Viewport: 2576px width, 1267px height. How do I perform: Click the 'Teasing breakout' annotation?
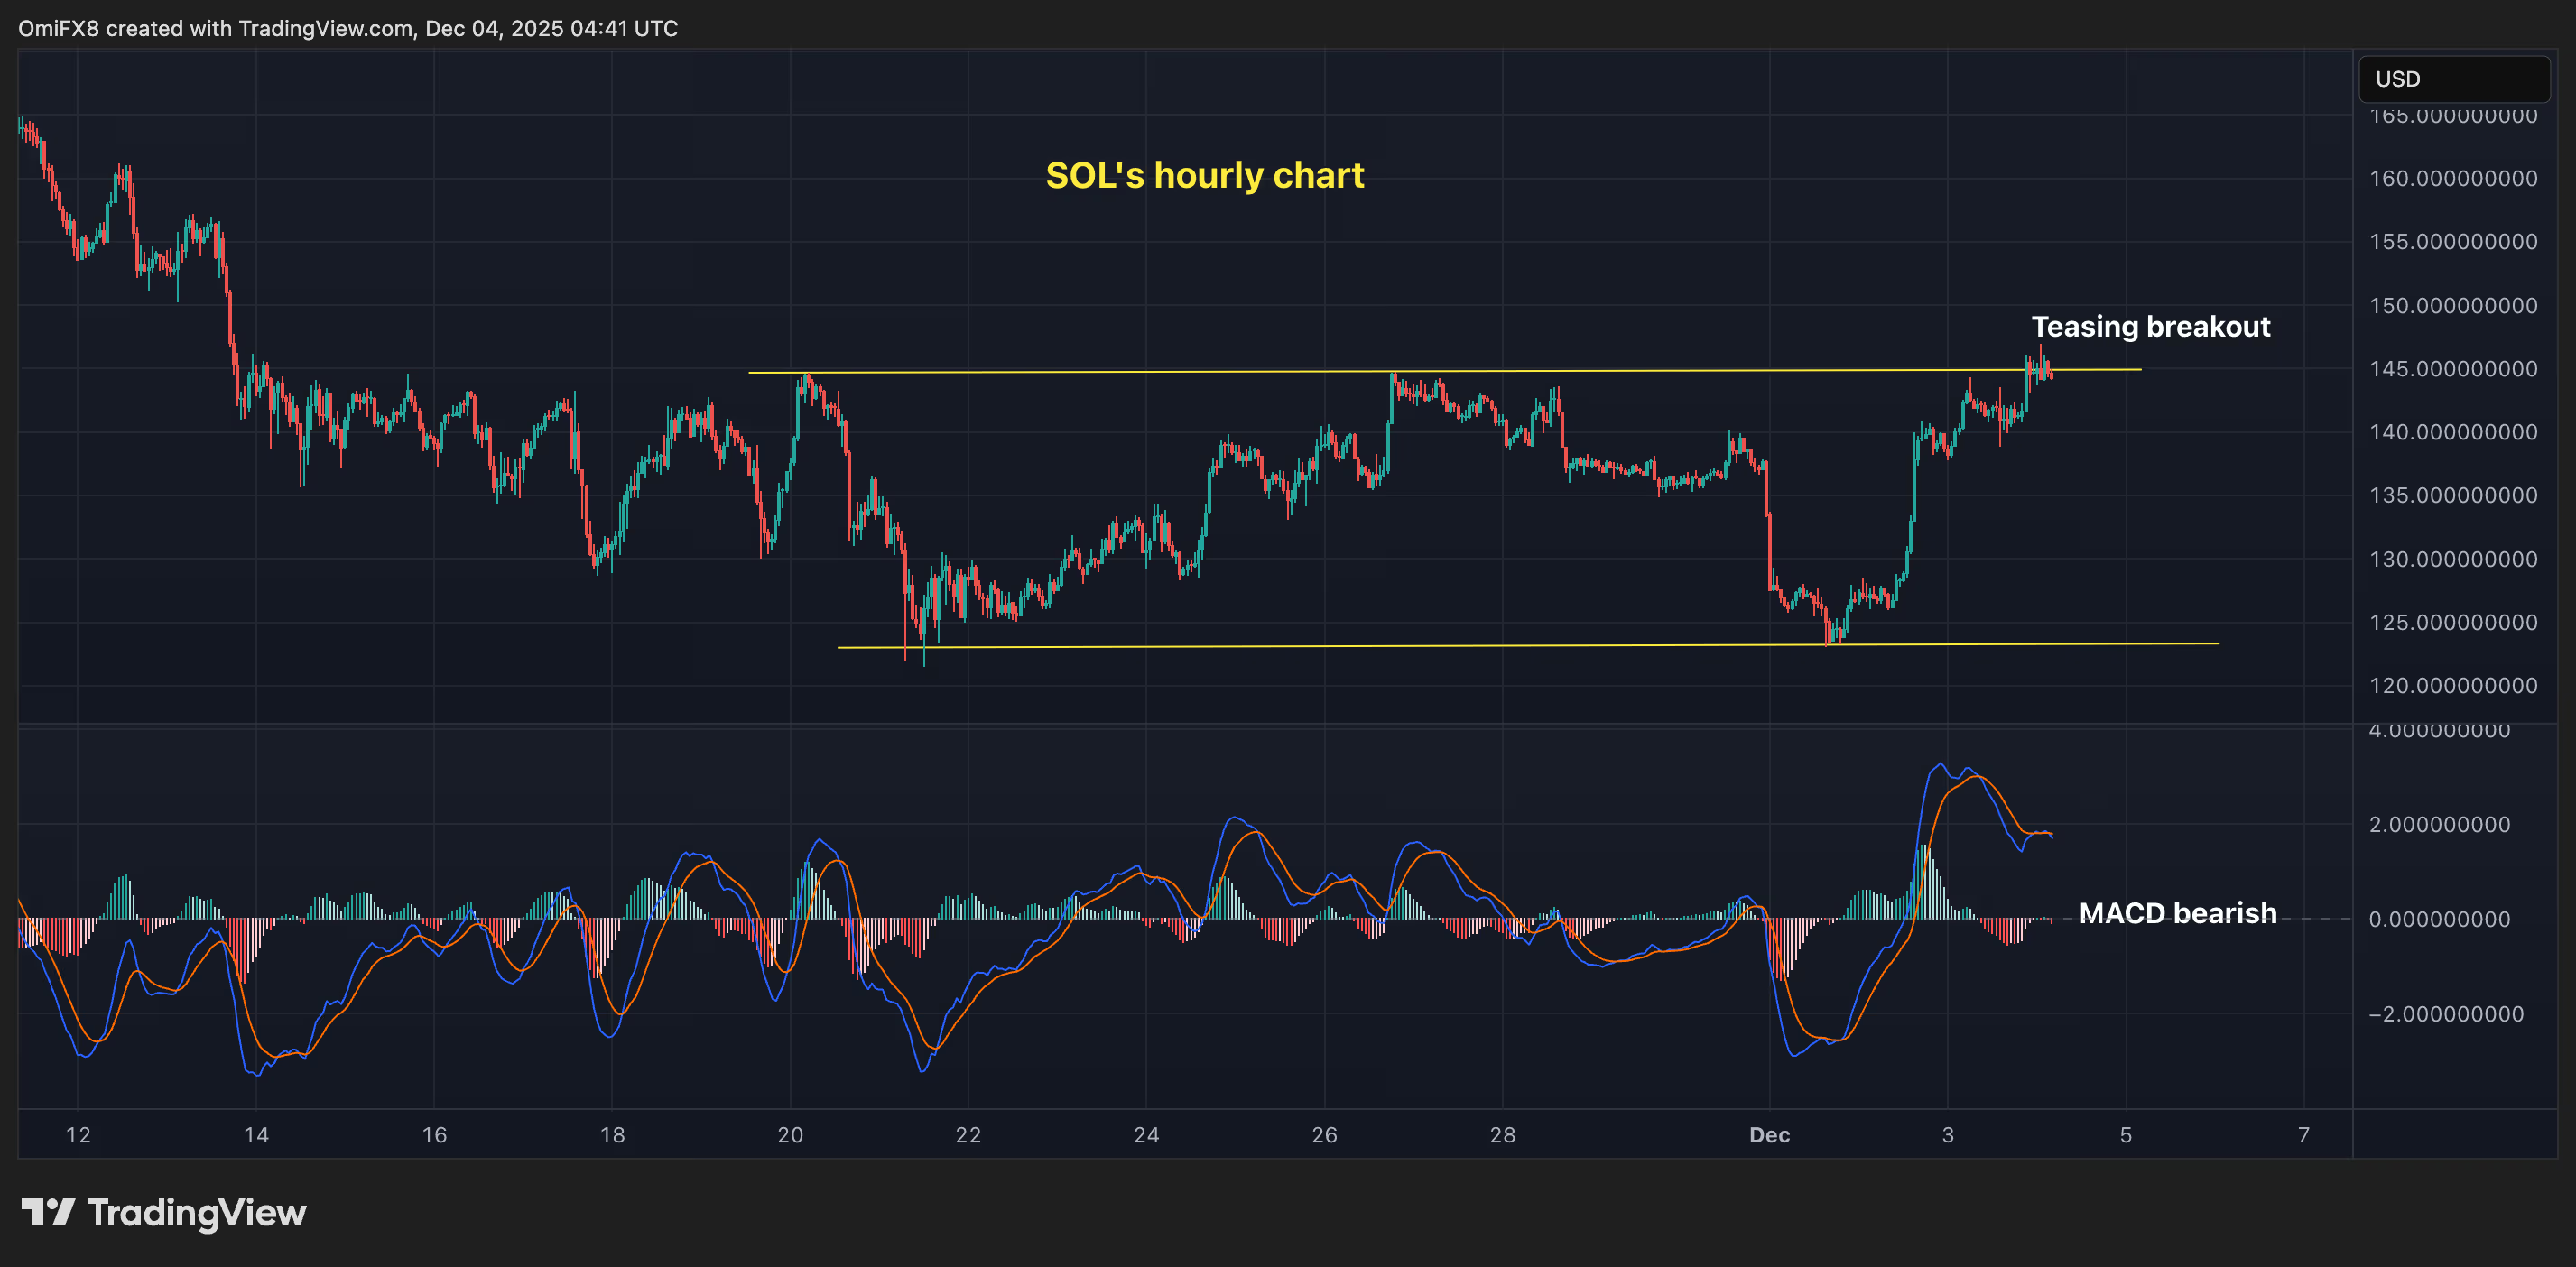pos(2150,327)
